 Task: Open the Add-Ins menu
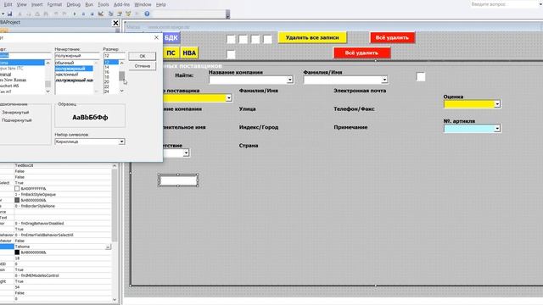click(121, 4)
